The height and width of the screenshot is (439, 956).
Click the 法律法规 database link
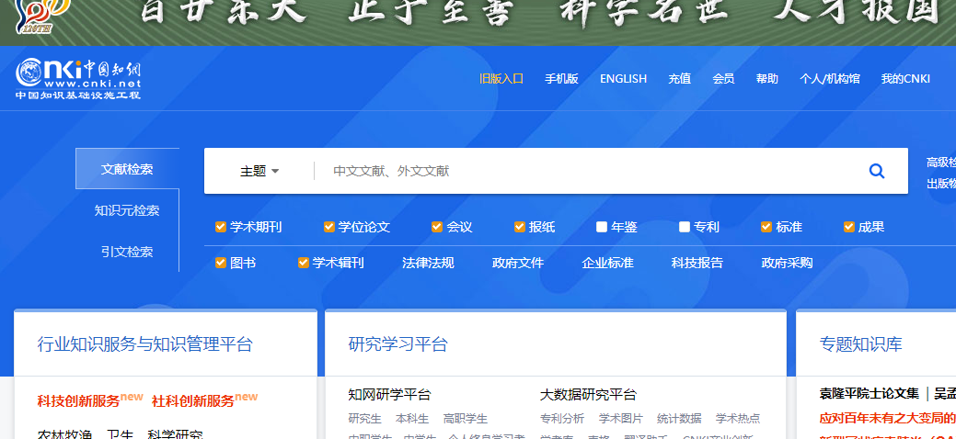428,263
